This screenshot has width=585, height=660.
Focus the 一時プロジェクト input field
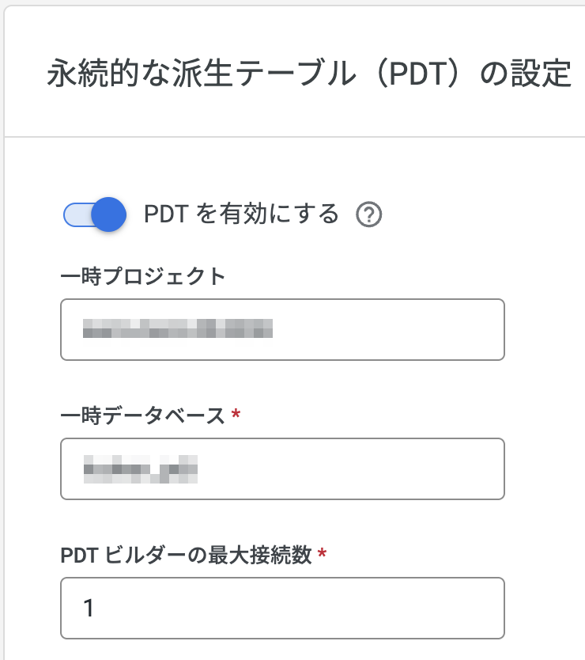point(282,329)
